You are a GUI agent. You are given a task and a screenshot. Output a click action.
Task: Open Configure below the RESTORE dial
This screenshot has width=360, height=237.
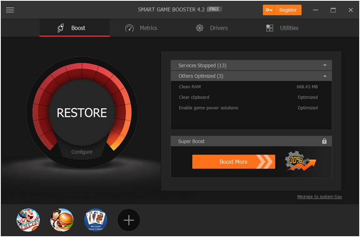[x=82, y=152]
